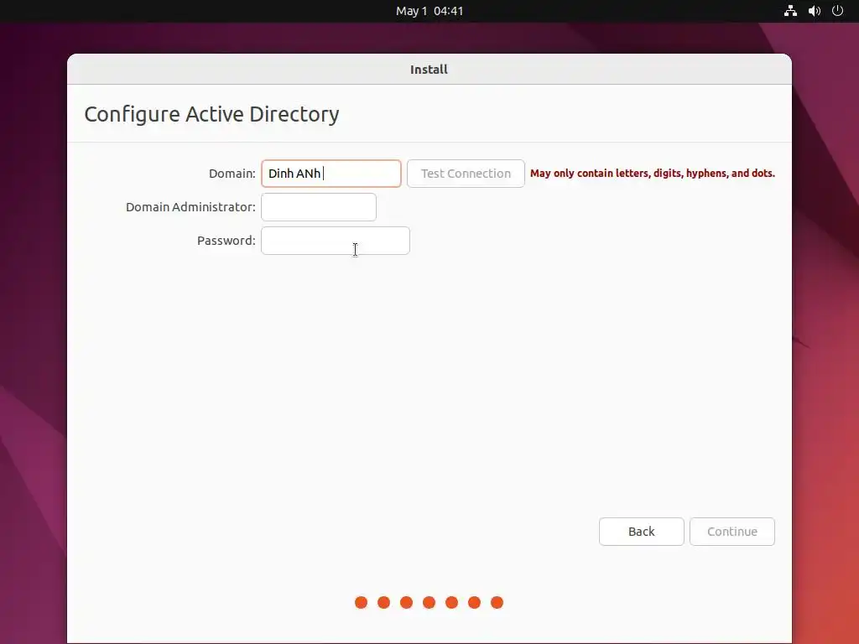The image size is (859, 644).
Task: Open the volume speaker icon in top bar
Action: (815, 11)
